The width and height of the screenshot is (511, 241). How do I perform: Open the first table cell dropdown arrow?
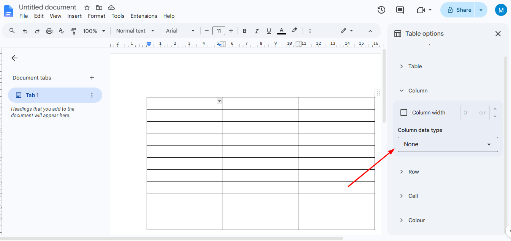(219, 101)
